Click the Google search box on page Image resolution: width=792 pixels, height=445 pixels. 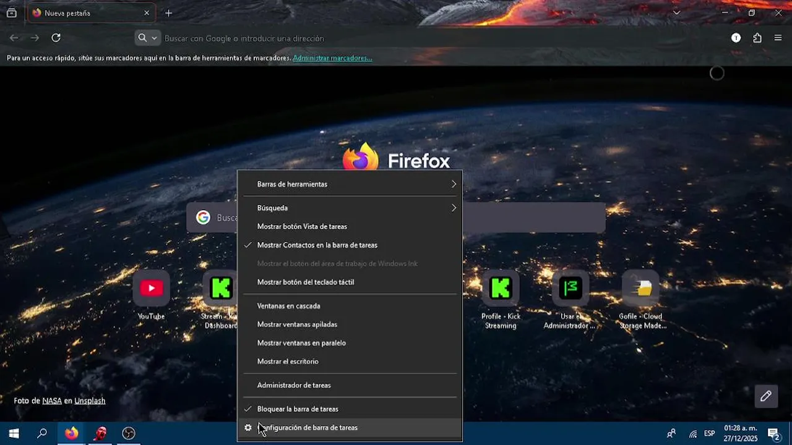[396, 218]
